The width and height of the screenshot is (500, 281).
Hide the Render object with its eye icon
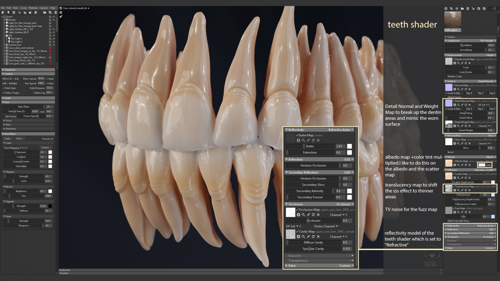54,20
